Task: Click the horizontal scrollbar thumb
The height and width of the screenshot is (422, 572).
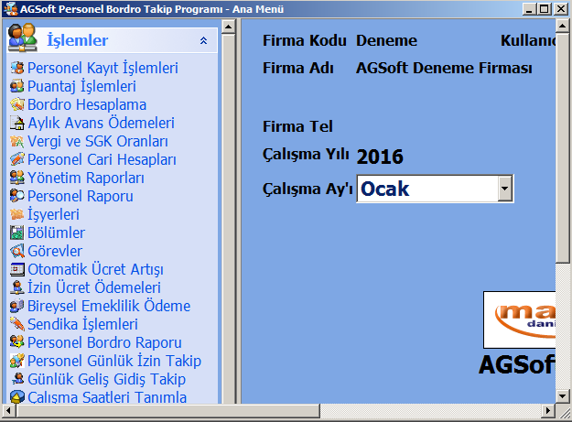Action: [167, 411]
